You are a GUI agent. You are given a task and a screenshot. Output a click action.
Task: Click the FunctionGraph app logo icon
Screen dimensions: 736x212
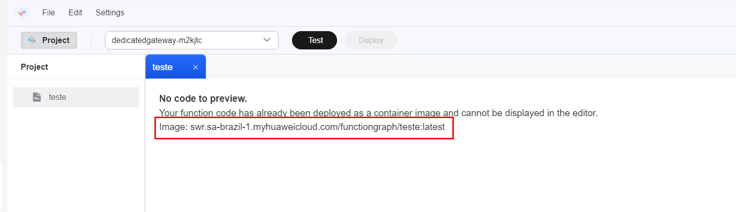point(22,12)
